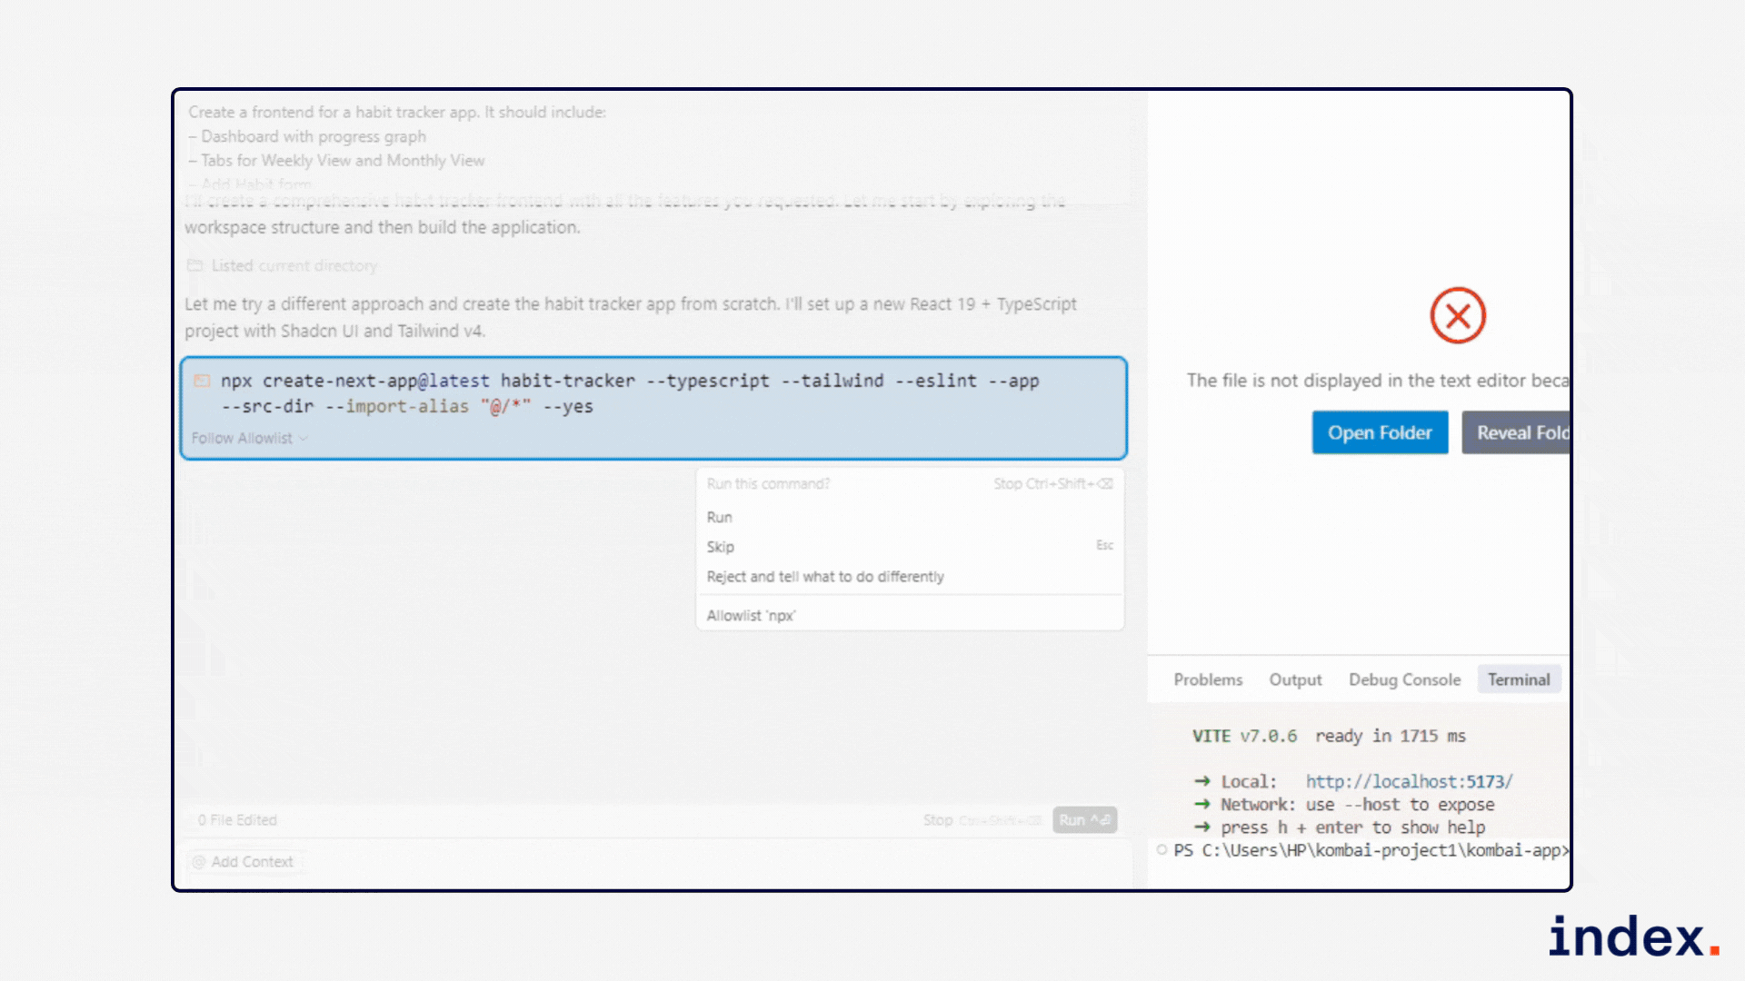
Task: Select the Allowlist 'npx' option
Action: tap(751, 615)
